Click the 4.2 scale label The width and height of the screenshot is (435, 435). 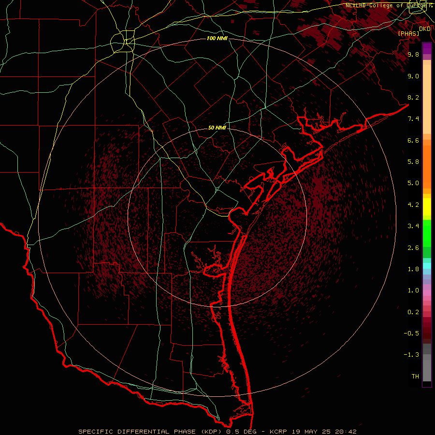tap(413, 205)
